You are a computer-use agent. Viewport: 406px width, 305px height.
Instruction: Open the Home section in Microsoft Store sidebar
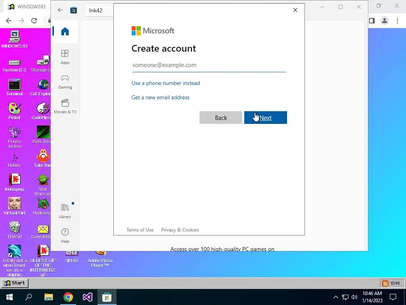coord(65,31)
